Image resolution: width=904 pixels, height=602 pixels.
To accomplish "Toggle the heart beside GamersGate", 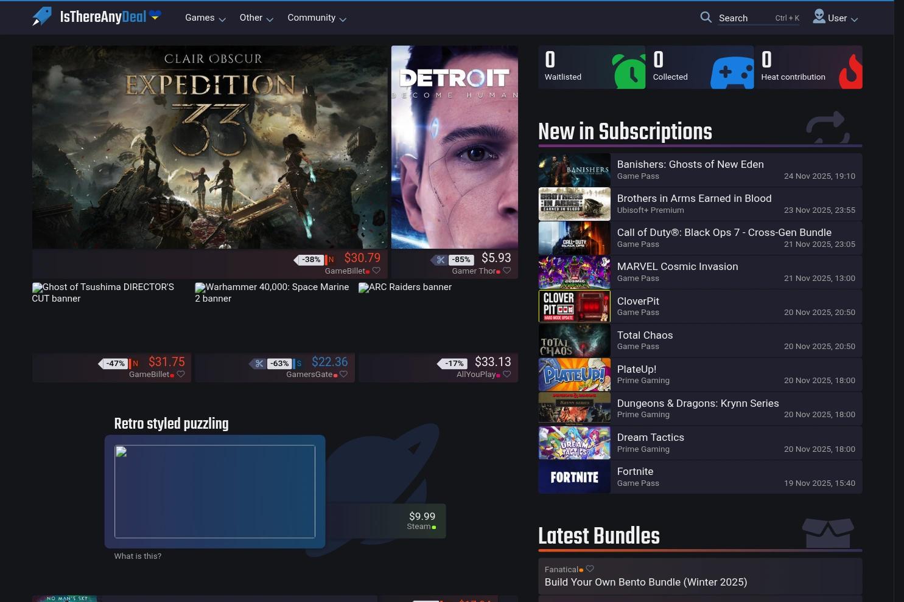I will click(x=343, y=374).
